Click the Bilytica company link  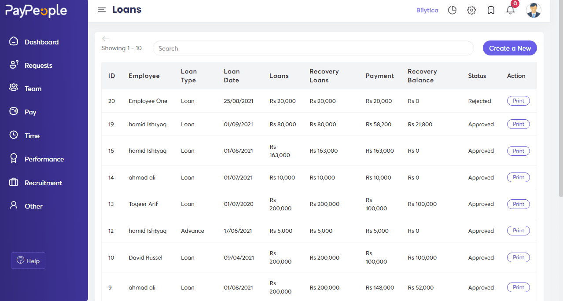[x=427, y=10]
